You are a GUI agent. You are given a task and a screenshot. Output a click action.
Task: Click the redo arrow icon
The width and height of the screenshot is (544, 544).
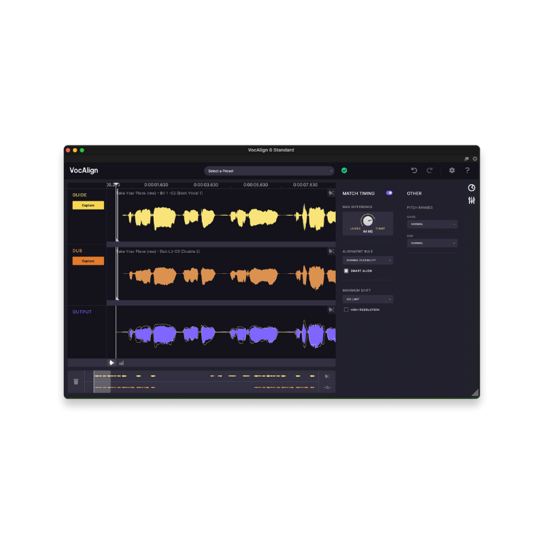[430, 170]
